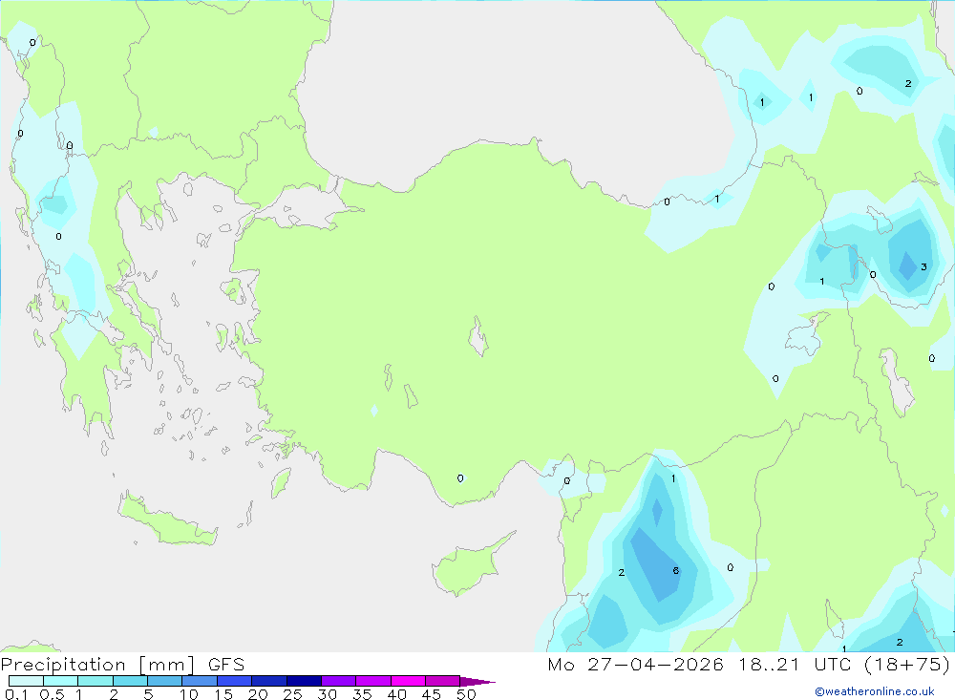955x700 pixels.
Task: Pick the 5–10 mm blue legend swatch
Action: point(165,681)
